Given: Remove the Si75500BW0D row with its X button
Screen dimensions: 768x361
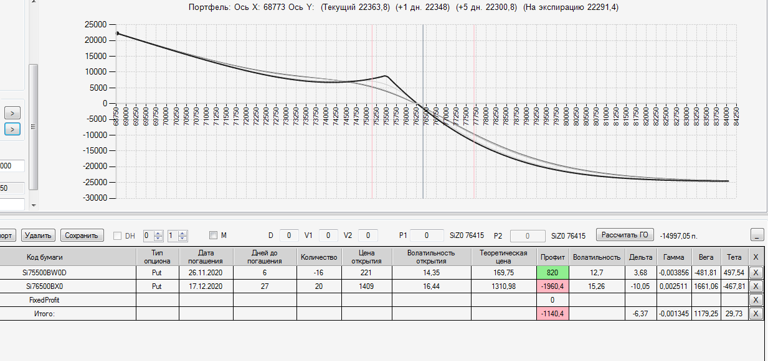Looking at the screenshot, I should (756, 272).
